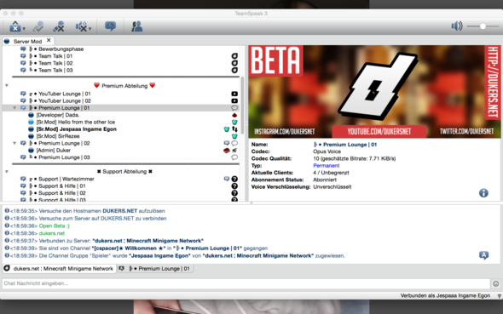Click the speech bubble icon on the Premium Lounge | 01 row
Screen dimensions: 503x314
point(234,108)
